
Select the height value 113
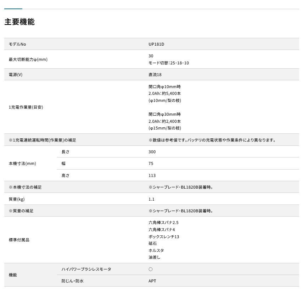pyautogui.click(x=152, y=175)
